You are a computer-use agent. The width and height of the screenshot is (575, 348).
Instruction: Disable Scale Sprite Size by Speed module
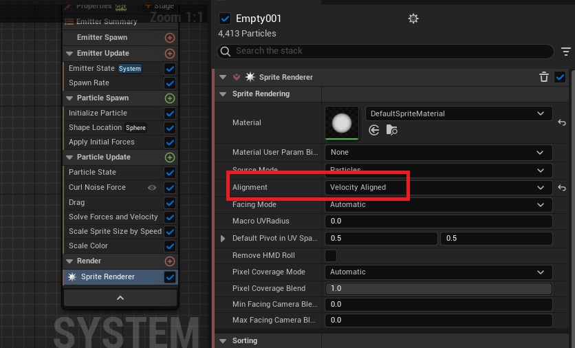170,232
